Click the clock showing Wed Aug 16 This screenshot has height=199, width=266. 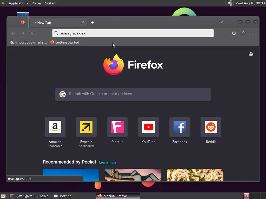pos(250,3)
